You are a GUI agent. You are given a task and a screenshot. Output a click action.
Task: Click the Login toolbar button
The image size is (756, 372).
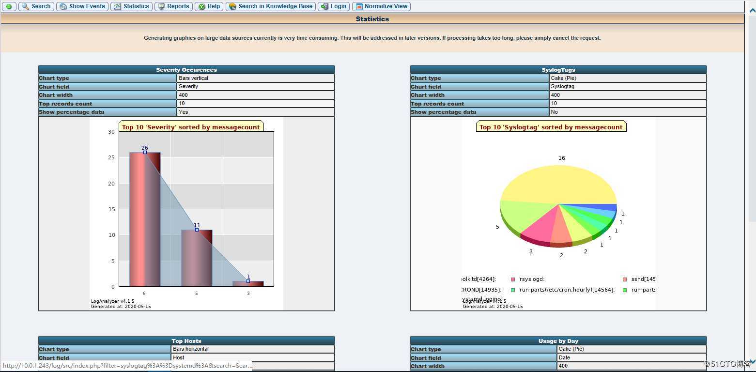[334, 6]
